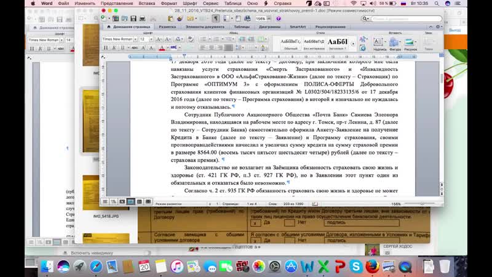Center-align the paragraph text

coord(212,48)
